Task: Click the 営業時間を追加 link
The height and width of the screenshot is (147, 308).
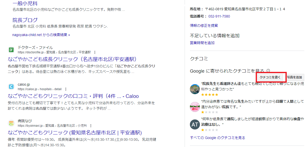Action: point(202,43)
